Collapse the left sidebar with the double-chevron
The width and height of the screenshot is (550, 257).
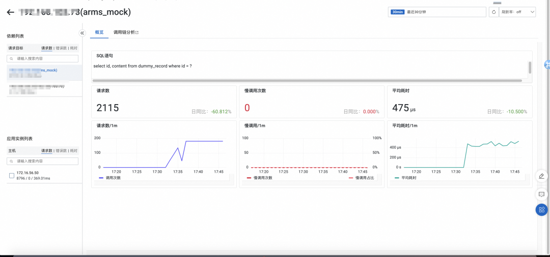[x=82, y=33]
